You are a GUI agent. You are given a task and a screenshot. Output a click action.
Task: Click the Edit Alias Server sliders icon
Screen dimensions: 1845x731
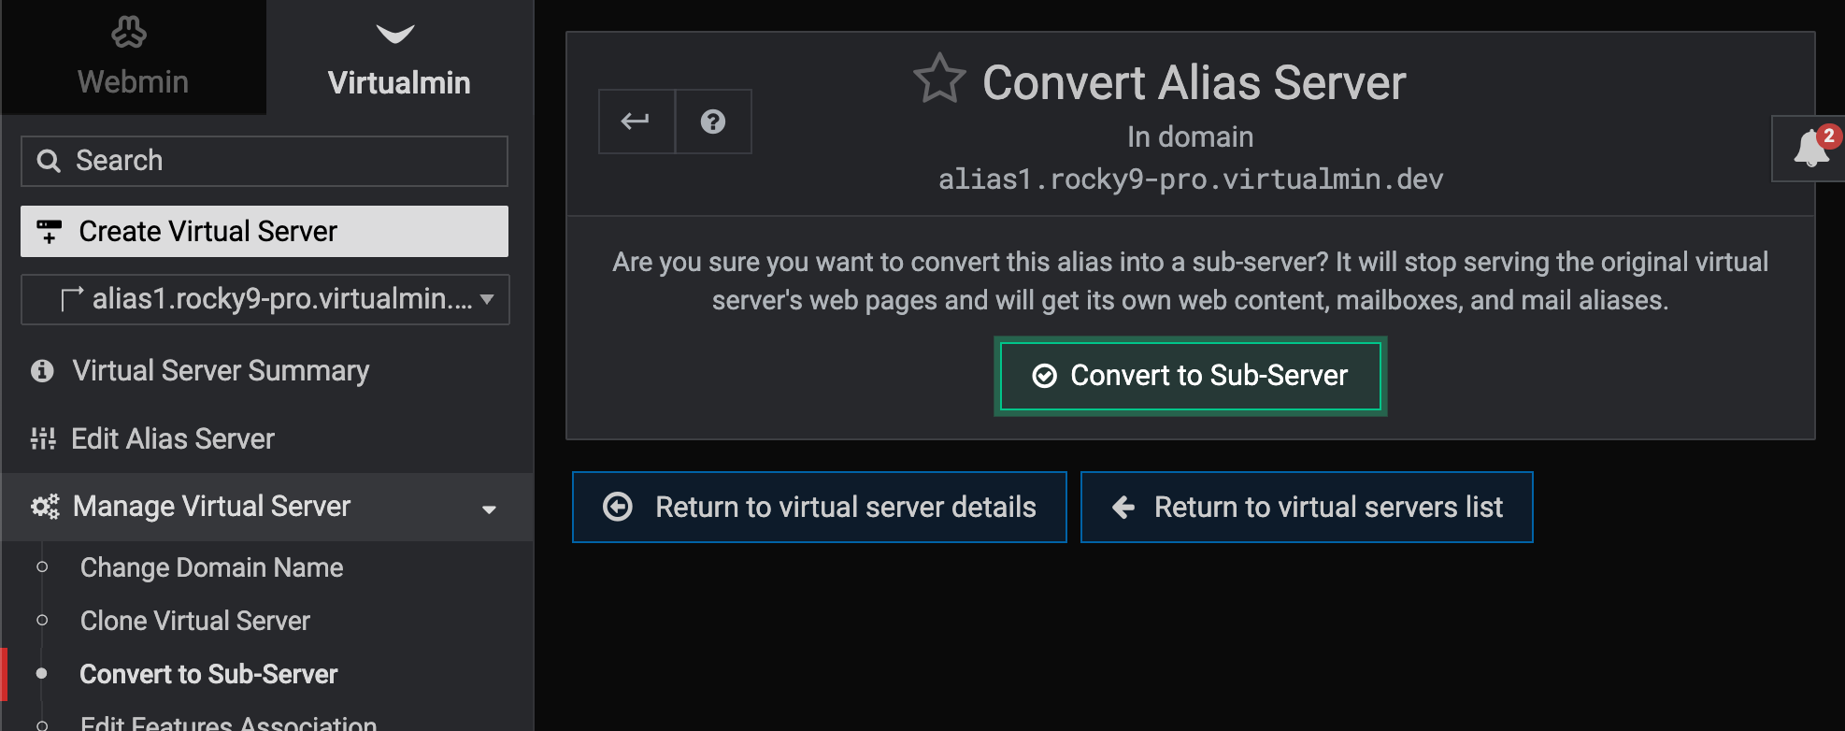pos(43,438)
